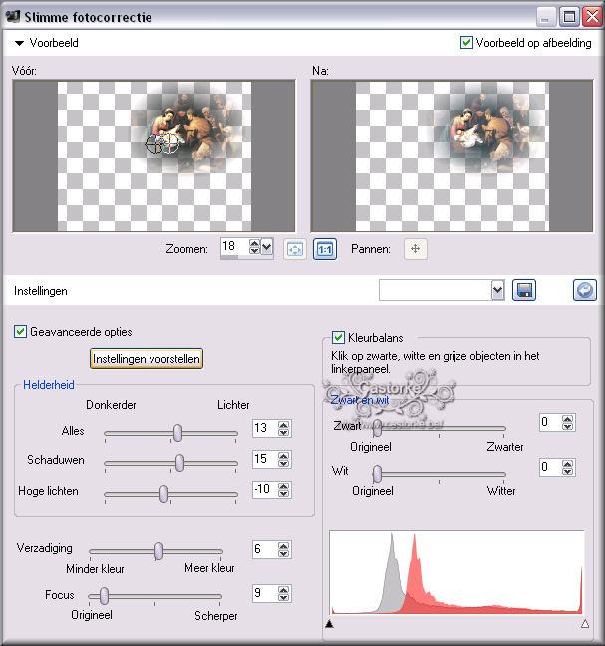Click the Zoomen spinner arrows
Viewport: 605px width, 646px height.
click(254, 247)
